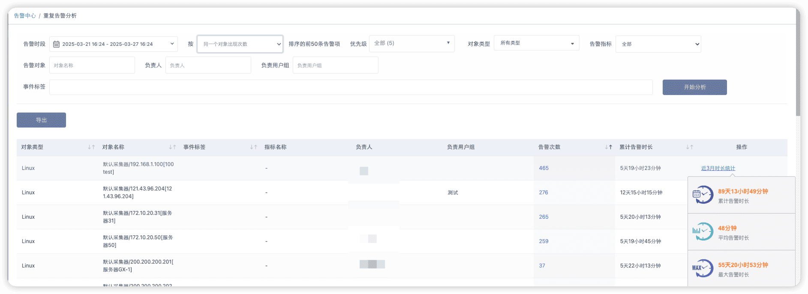808x294 pixels.
Task: Click alert count 276 in second row
Action: point(544,193)
